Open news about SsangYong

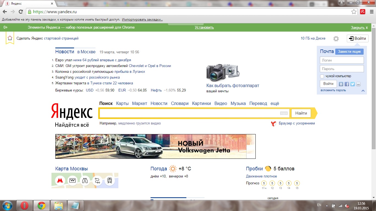click(x=88, y=77)
